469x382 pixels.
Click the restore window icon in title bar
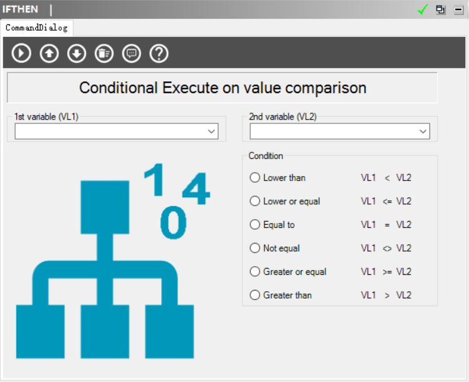point(441,9)
